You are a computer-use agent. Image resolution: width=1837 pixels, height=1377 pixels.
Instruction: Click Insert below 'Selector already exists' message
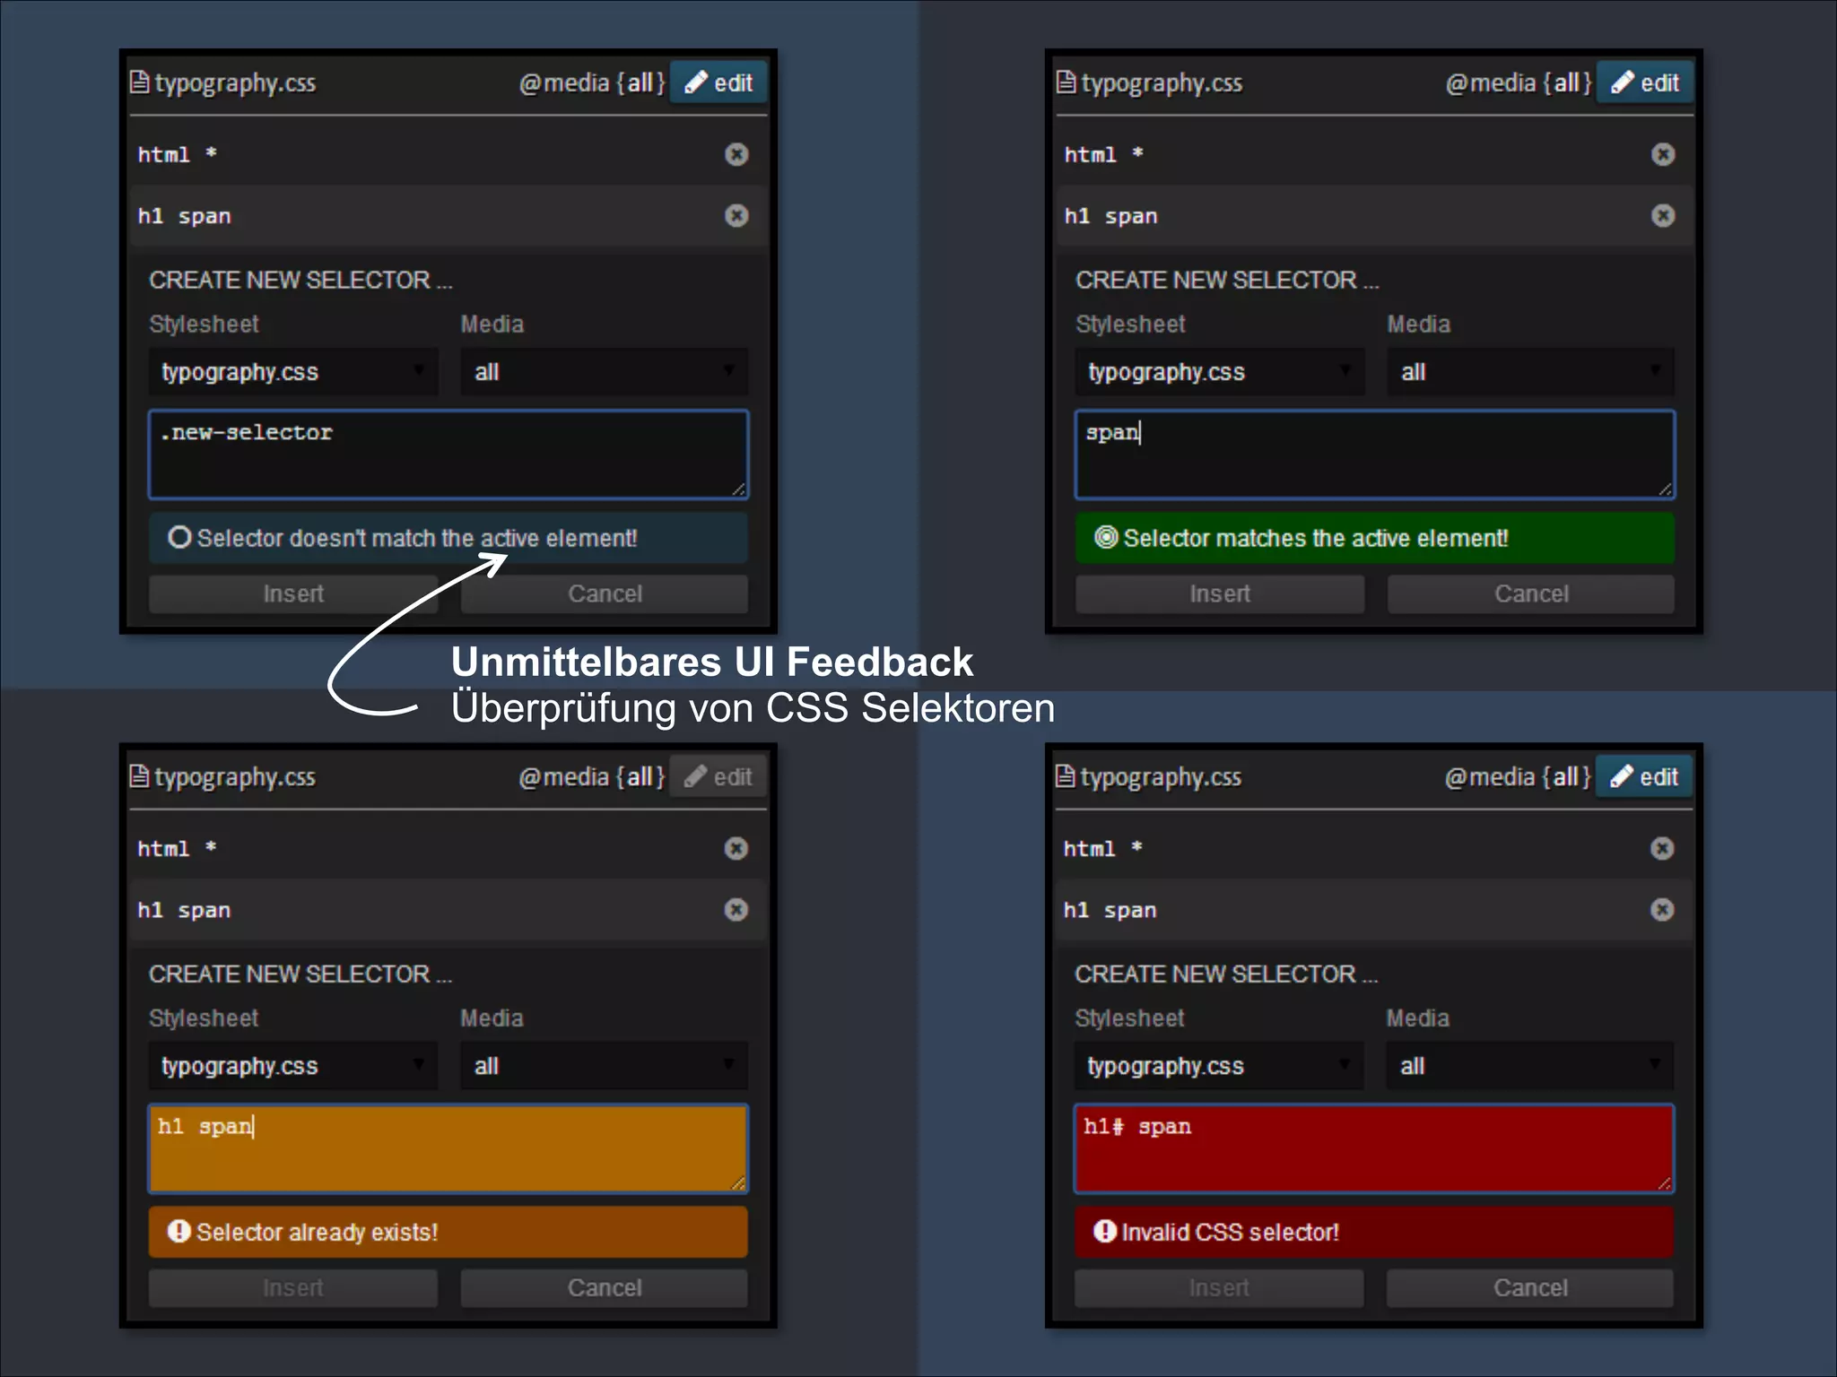click(293, 1287)
